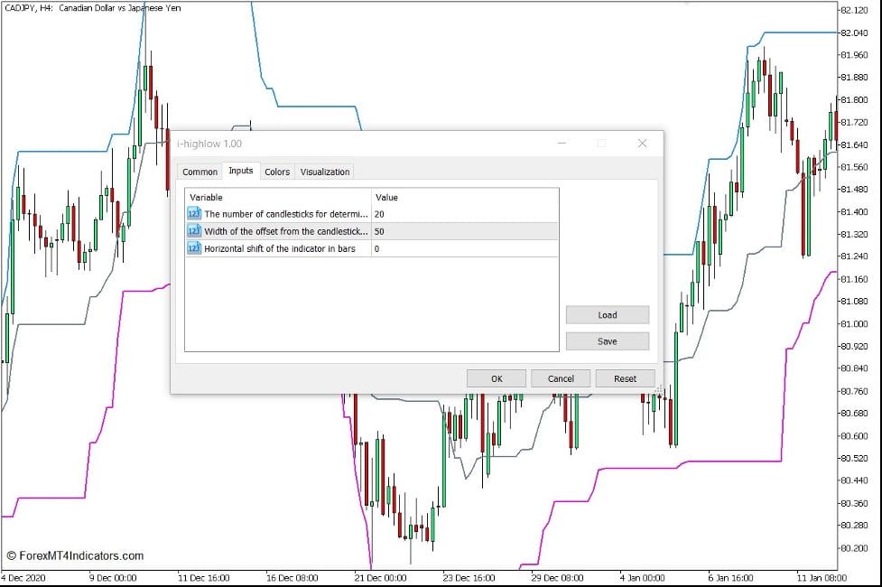Click the Variable column header

click(x=208, y=197)
